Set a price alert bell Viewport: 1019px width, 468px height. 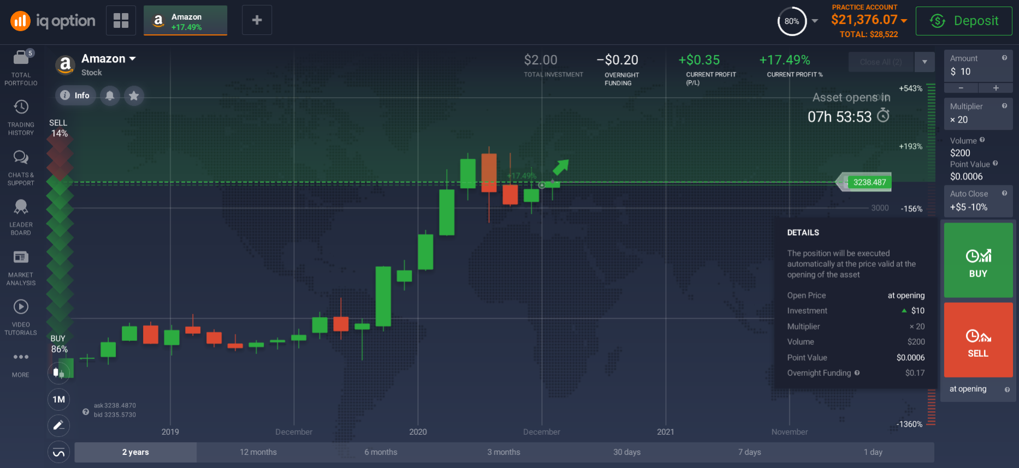pyautogui.click(x=110, y=95)
